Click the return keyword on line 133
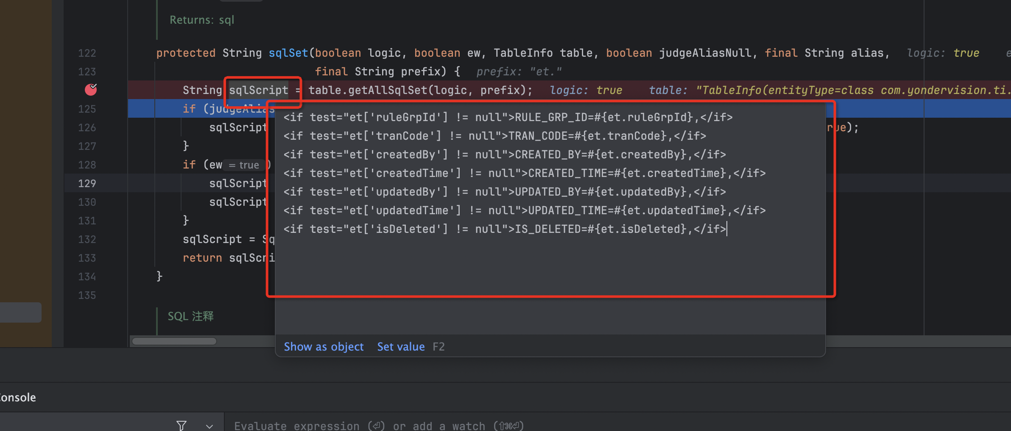 pyautogui.click(x=202, y=258)
